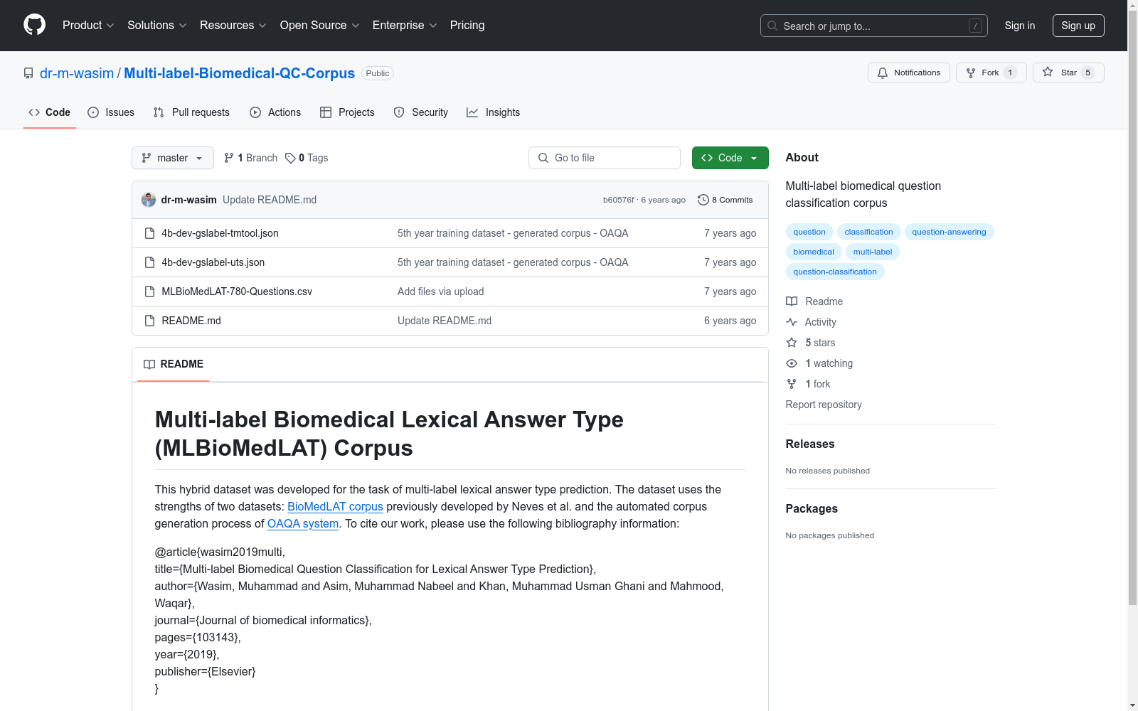Viewport: 1138px width, 711px height.
Task: Click the branch icon beside 1 Branch
Action: [229, 158]
